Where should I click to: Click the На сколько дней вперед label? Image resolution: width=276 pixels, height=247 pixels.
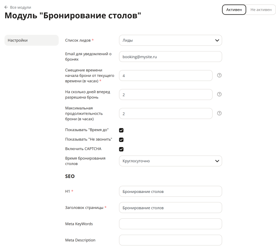(88, 94)
